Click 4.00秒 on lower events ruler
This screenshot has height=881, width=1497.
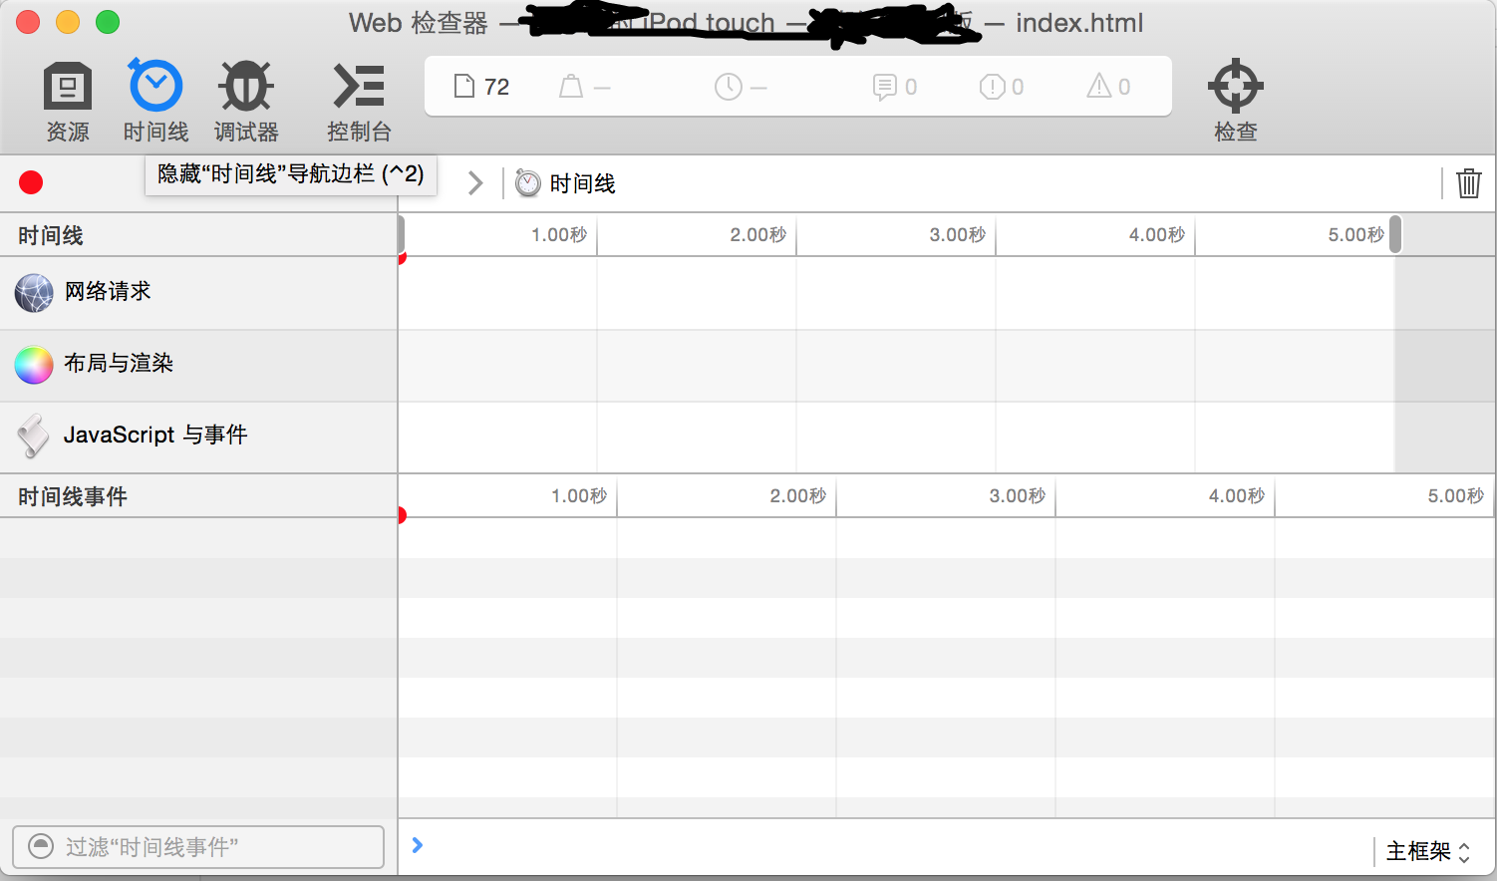1236,496
